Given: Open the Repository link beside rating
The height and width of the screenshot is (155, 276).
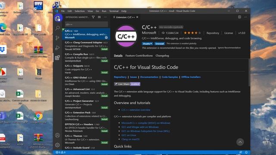Looking at the screenshot, I should click(x=213, y=33).
